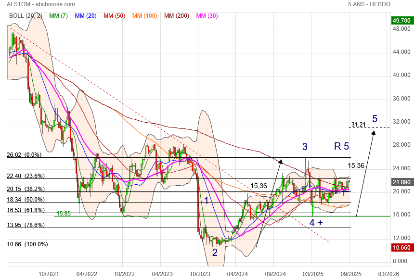Click the green 15.85 support level label
Viewport: 414px width, 279px height.
[x=64, y=213]
